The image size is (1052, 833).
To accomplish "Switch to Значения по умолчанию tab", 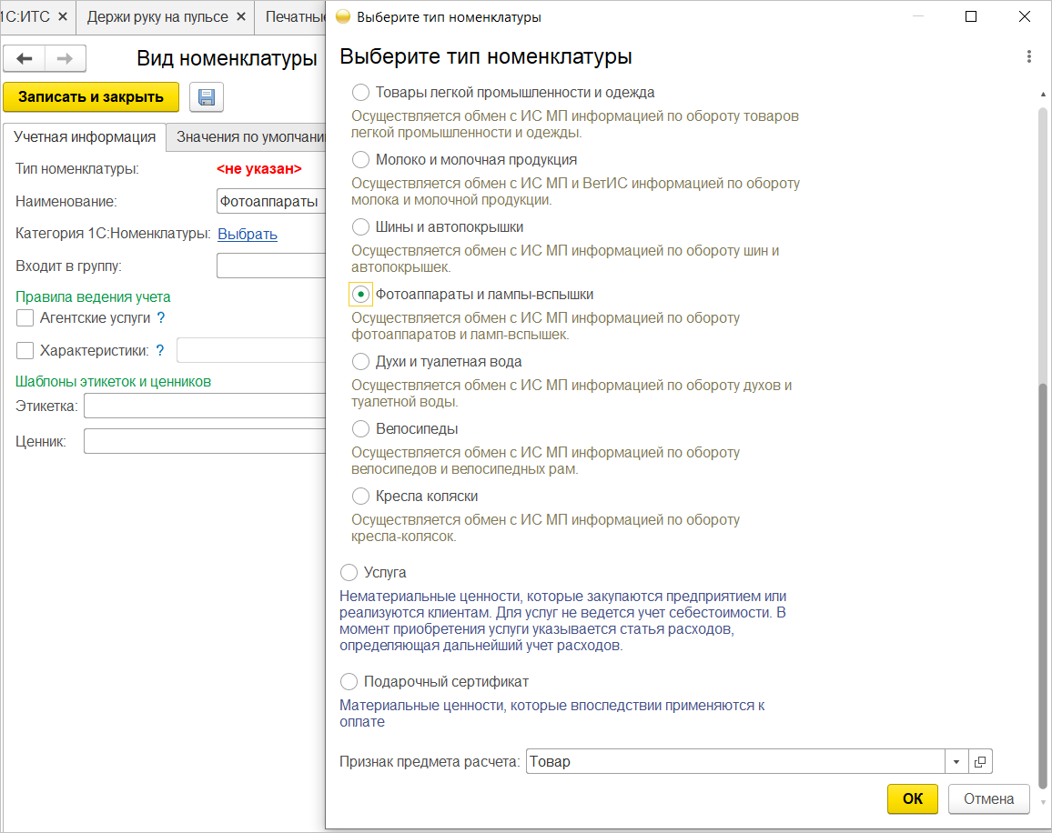I will [250, 137].
